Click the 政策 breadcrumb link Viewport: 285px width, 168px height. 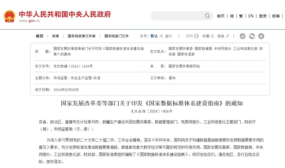pyautogui.click(x=56, y=36)
